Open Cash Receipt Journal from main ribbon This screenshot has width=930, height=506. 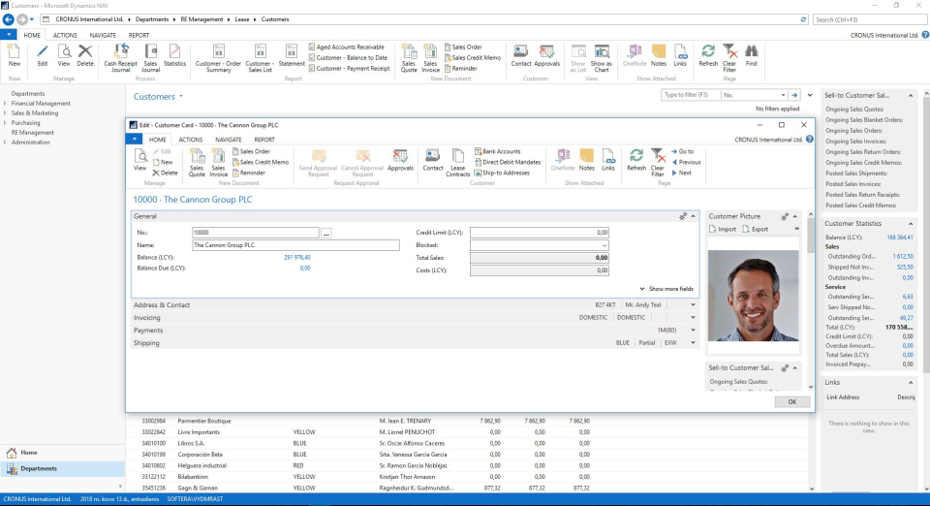coord(120,58)
